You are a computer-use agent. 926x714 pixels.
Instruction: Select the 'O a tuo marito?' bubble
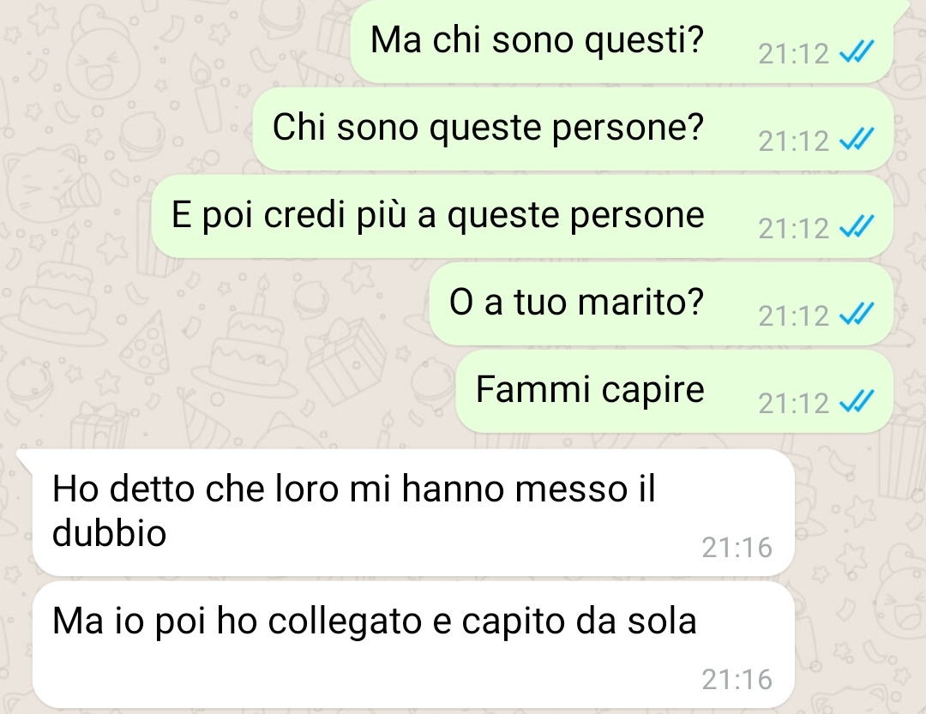(x=661, y=304)
